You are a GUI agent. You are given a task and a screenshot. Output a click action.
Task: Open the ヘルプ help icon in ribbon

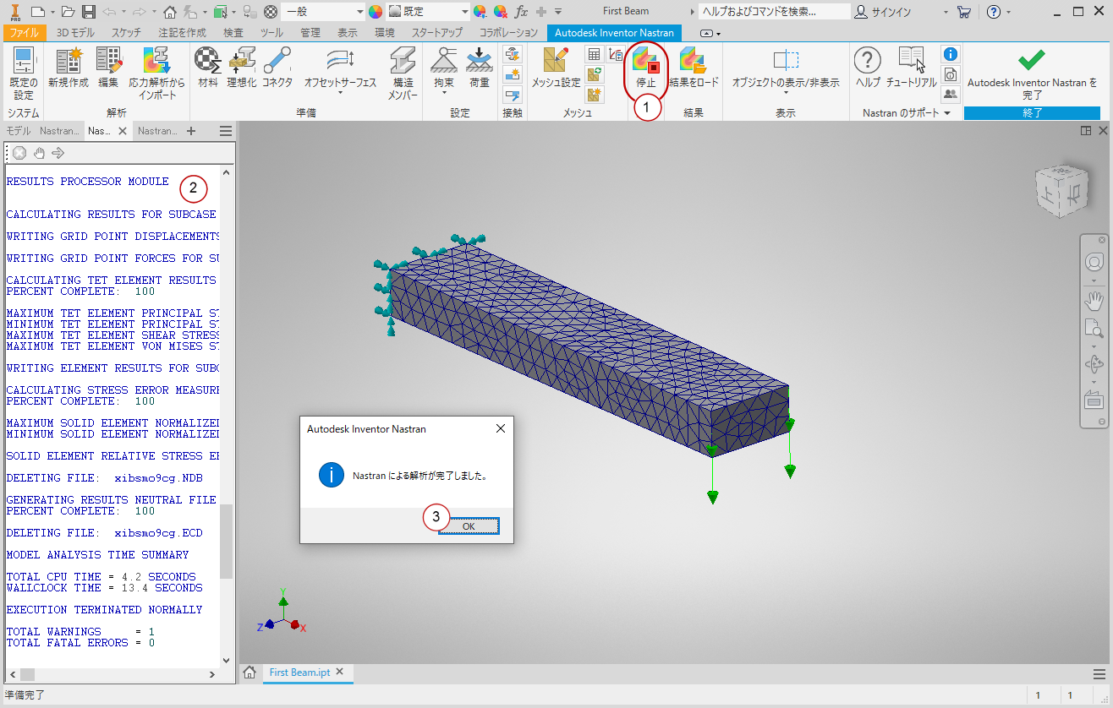868,61
